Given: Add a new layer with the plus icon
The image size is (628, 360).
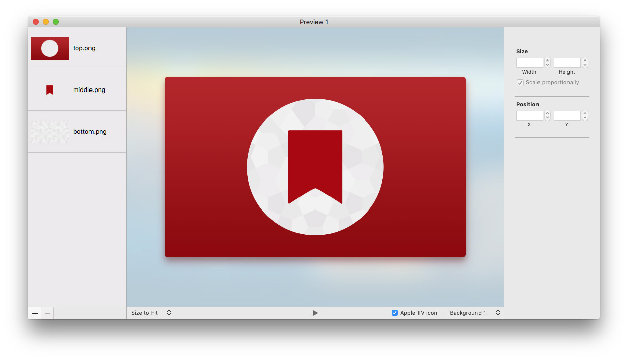Looking at the screenshot, I should coord(34,313).
